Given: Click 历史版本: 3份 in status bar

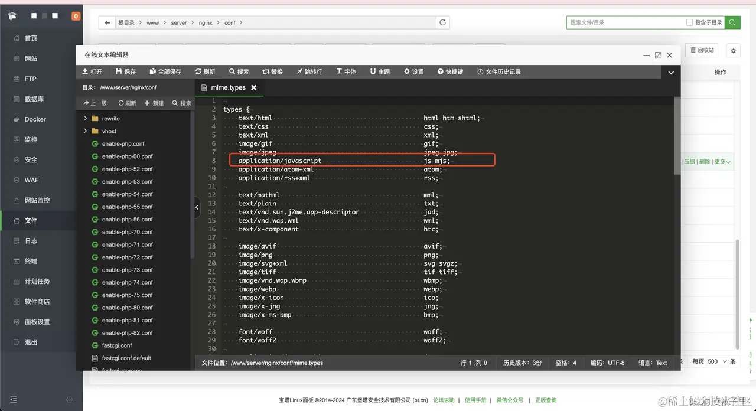Looking at the screenshot, I should [522, 363].
